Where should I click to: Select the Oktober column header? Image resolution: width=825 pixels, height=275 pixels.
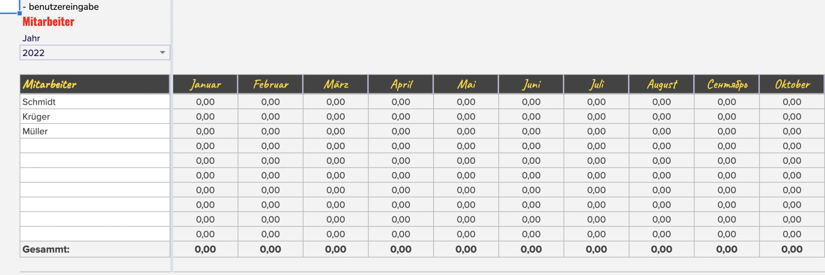tap(792, 84)
